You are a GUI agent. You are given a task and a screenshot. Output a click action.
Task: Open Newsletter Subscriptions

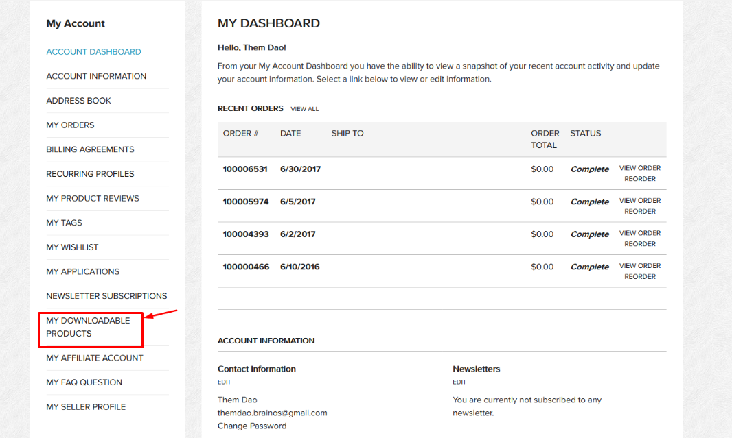[106, 295]
